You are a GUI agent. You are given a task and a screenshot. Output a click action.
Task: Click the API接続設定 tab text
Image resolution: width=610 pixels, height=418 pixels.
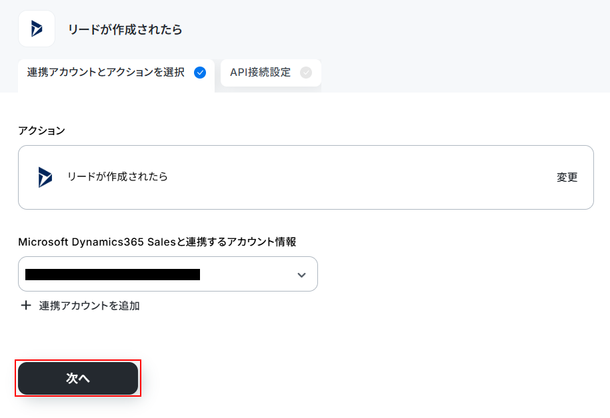(260, 73)
